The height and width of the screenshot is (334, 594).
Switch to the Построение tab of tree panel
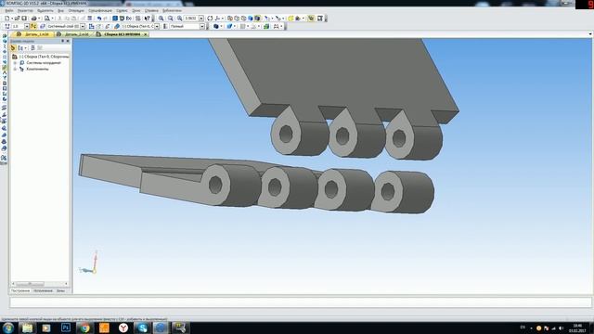[x=20, y=290]
